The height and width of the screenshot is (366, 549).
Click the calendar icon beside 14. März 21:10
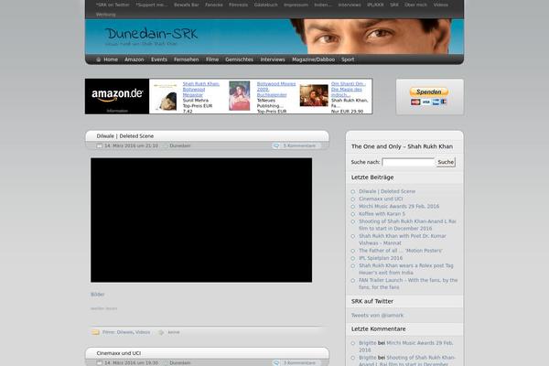pyautogui.click(x=100, y=145)
